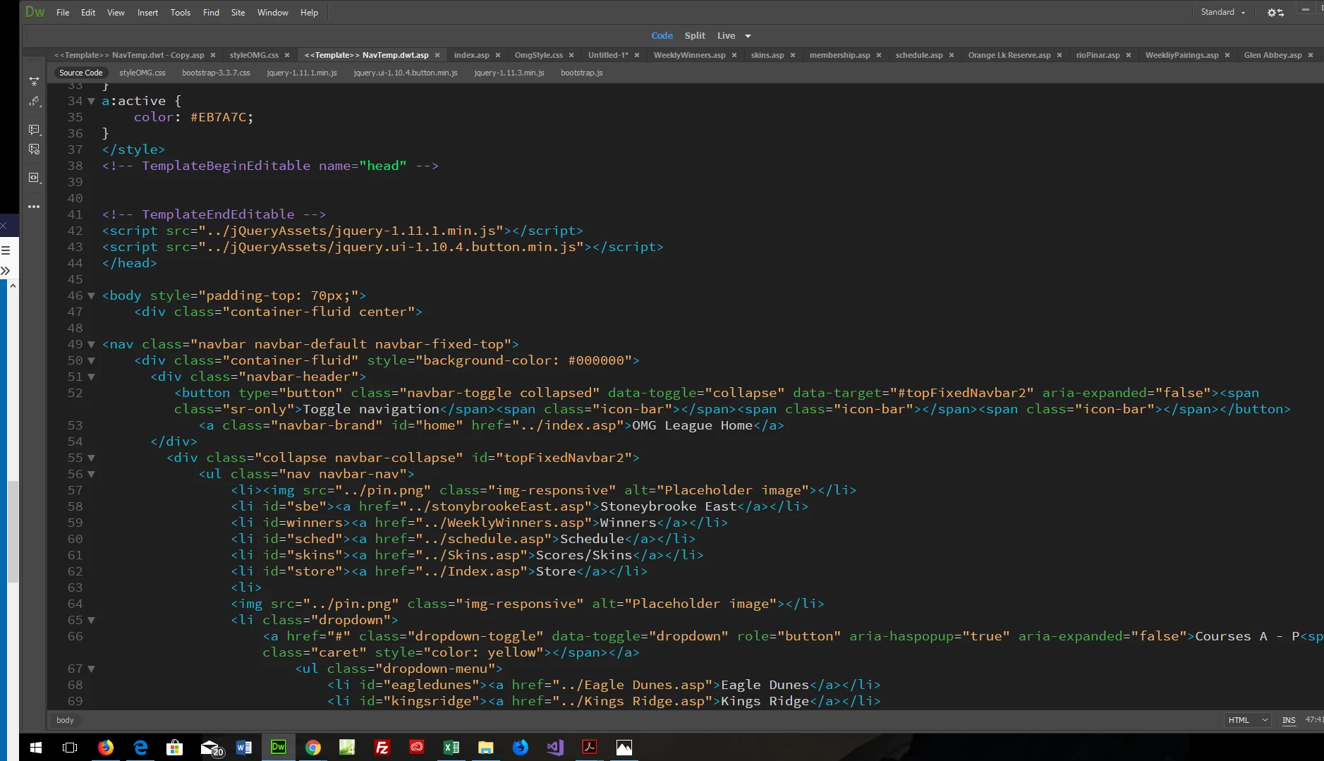Open the Insert menu

pos(147,13)
